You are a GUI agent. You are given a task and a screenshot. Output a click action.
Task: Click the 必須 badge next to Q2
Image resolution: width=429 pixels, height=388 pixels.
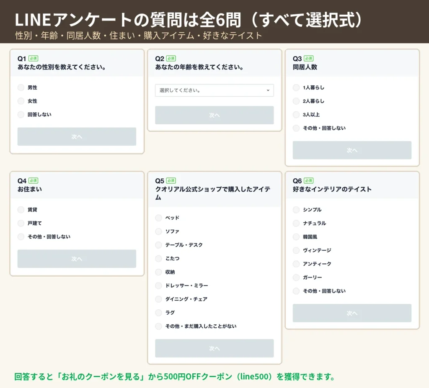point(171,59)
